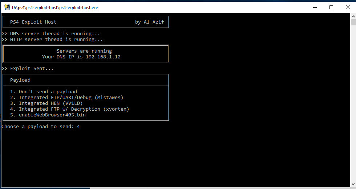Click the scrollbar up arrow
This screenshot has height=189, width=356.
353,16
